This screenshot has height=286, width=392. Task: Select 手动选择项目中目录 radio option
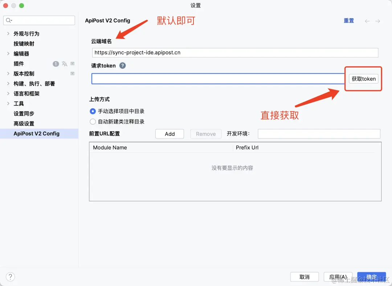(x=93, y=111)
